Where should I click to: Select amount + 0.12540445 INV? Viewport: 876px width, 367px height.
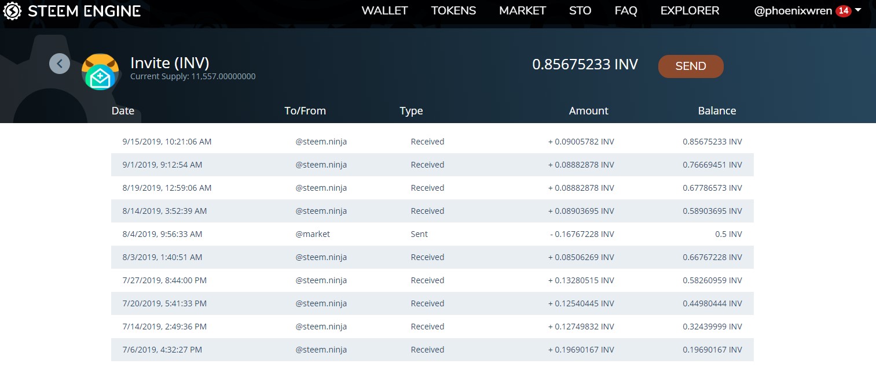(581, 303)
